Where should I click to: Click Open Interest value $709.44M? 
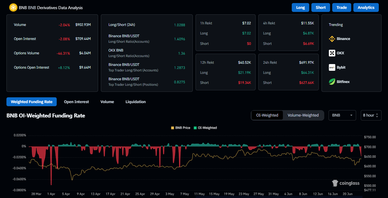(83, 39)
